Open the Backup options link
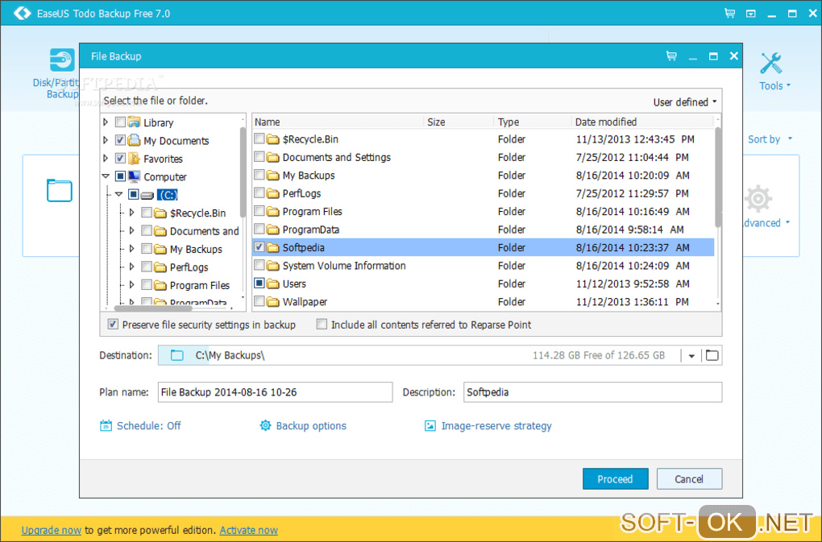Viewport: 822px width, 542px height. coord(311,426)
